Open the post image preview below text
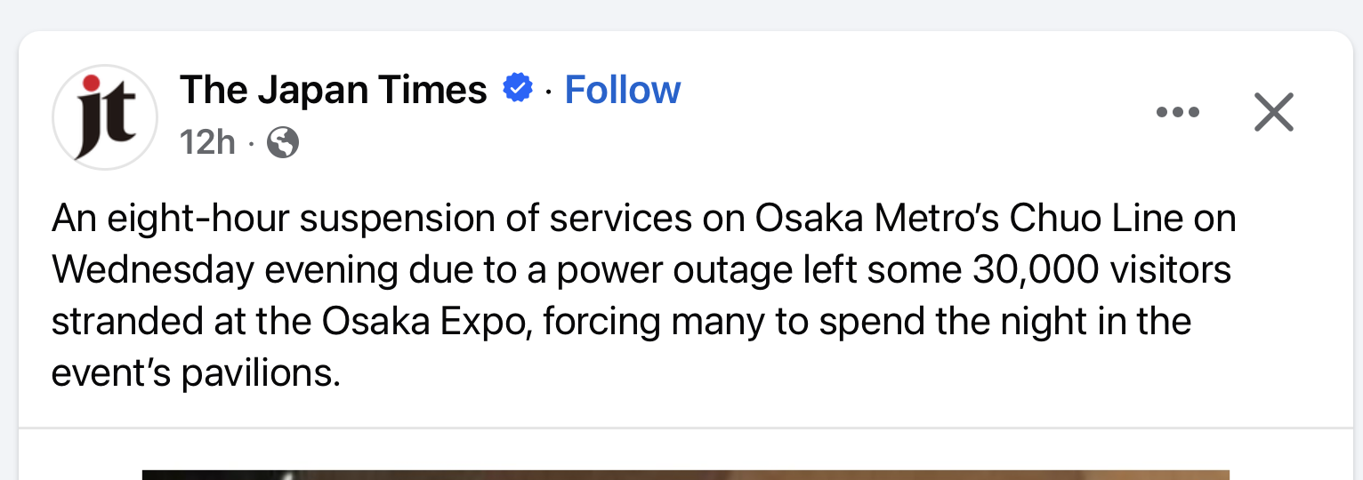Screen dimensions: 1363x480 point(685,475)
